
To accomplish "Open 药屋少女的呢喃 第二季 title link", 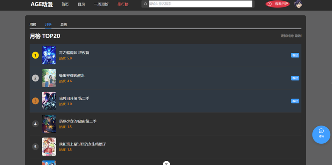I will [x=78, y=121].
